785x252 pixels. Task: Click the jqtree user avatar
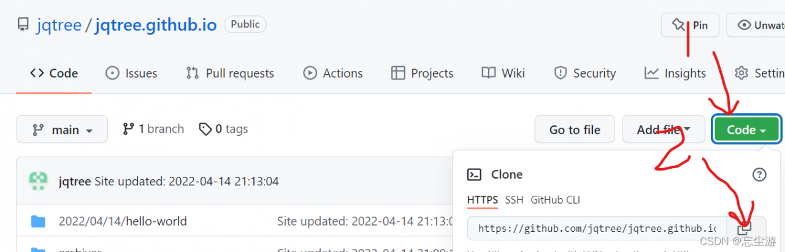pos(39,181)
